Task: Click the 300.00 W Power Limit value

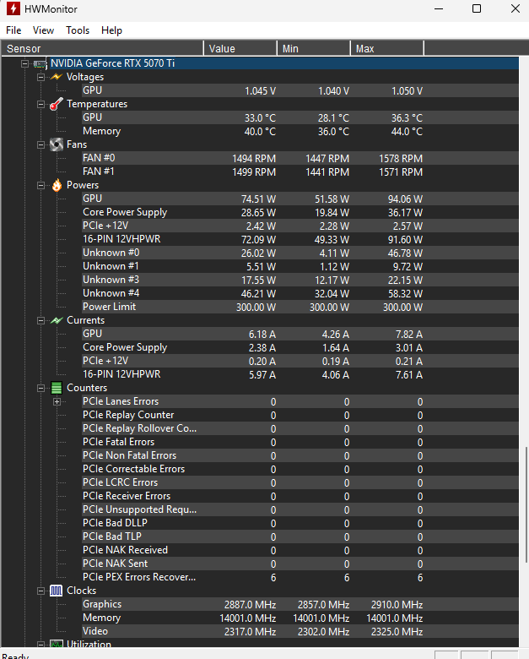Action: [256, 308]
